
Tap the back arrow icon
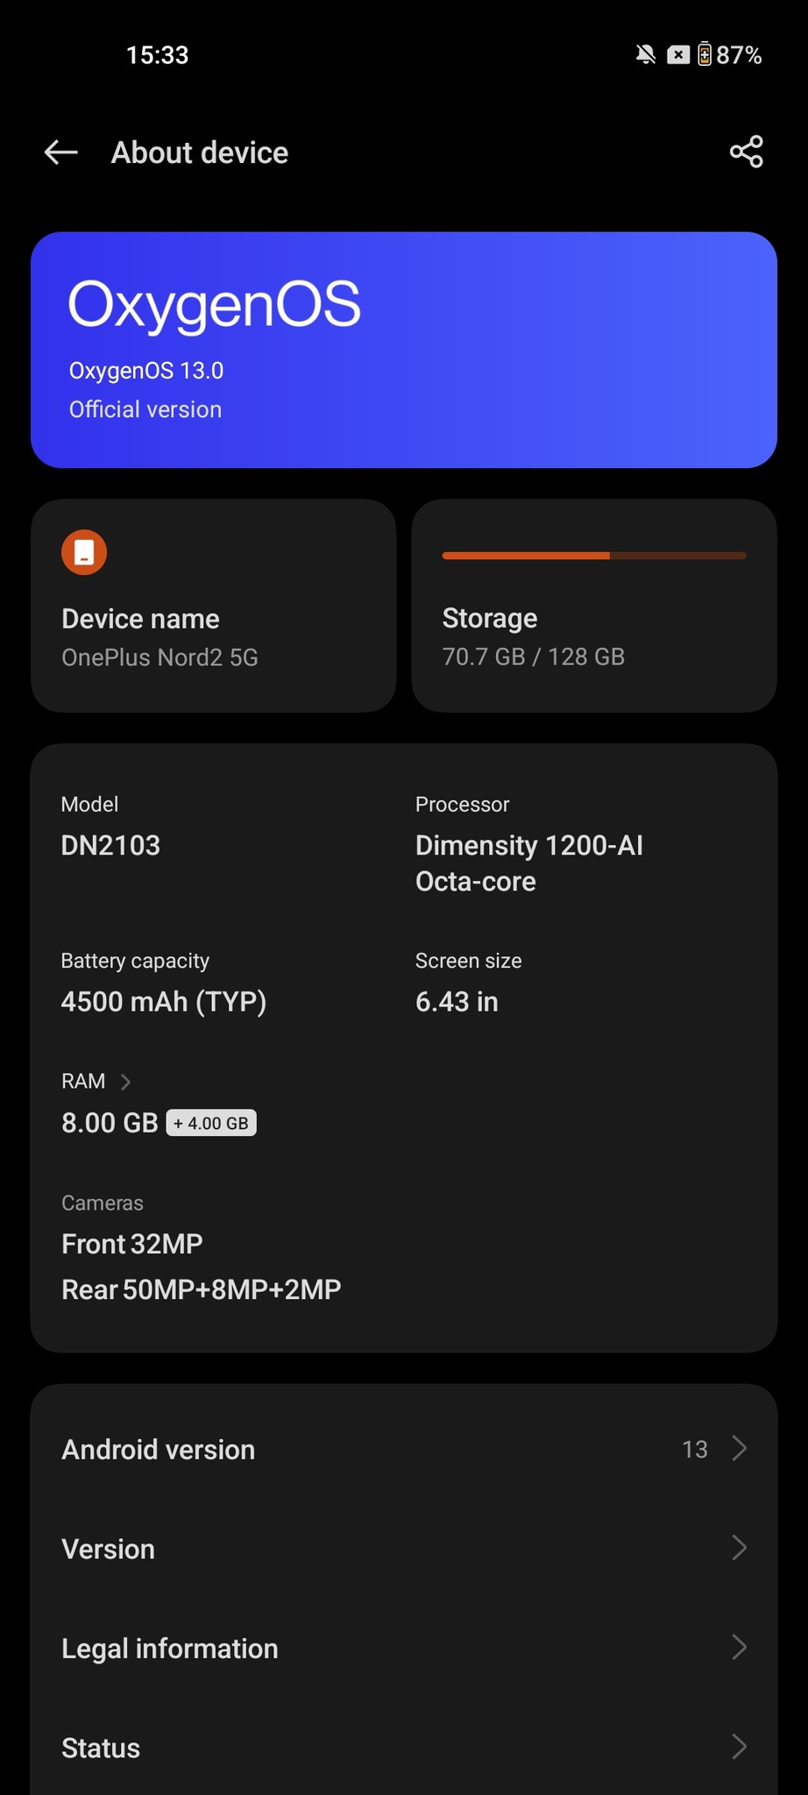tap(61, 153)
